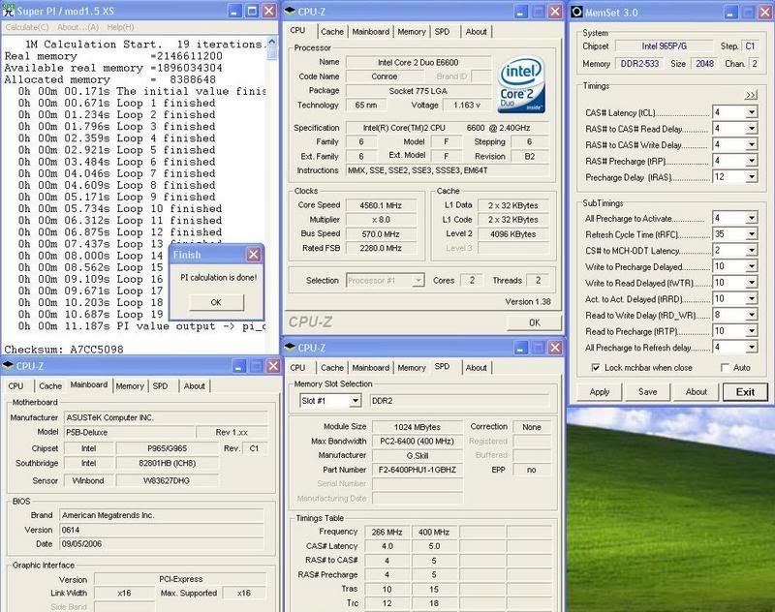Open About tab in CPU-Z processor window
The height and width of the screenshot is (612, 775).
(x=476, y=32)
